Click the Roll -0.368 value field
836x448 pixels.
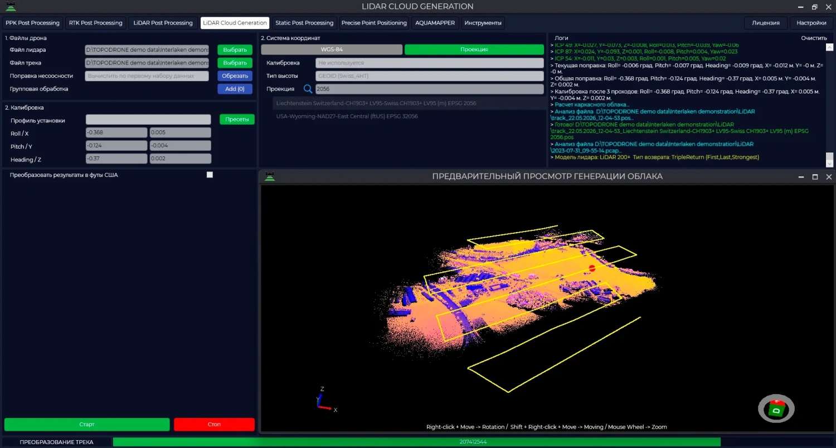(x=116, y=132)
